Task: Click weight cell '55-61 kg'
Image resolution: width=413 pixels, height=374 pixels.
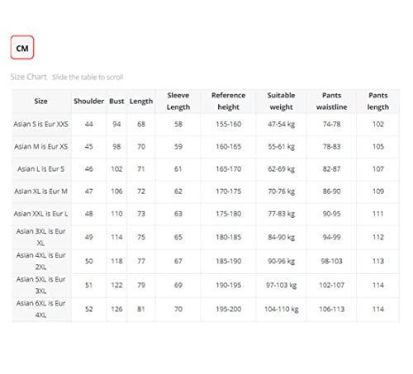Action: [281, 147]
